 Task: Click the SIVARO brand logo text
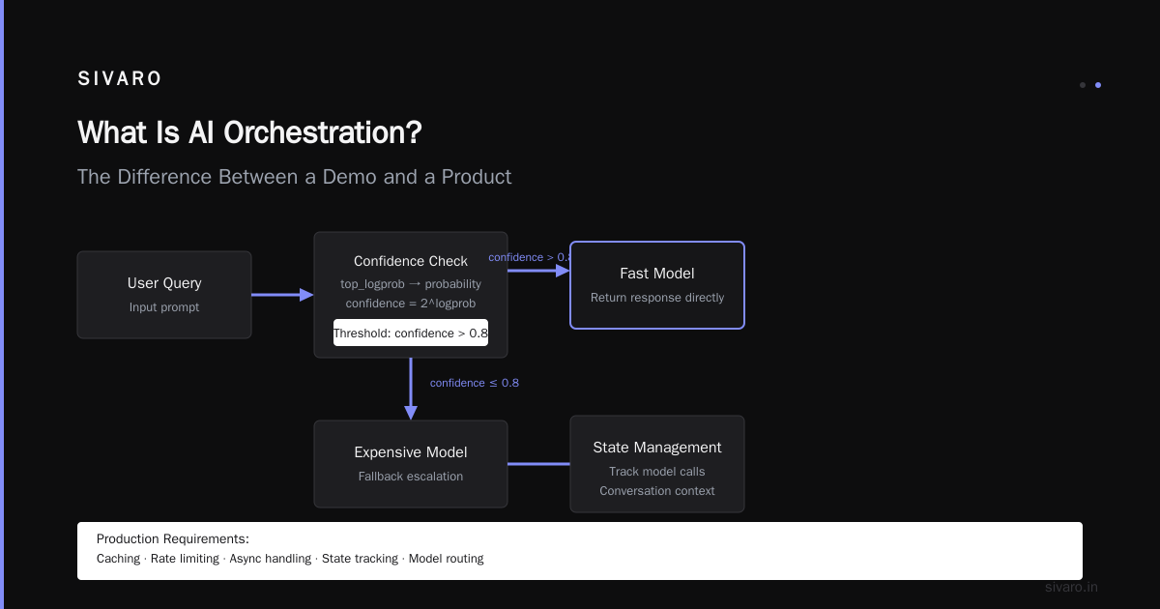120,79
